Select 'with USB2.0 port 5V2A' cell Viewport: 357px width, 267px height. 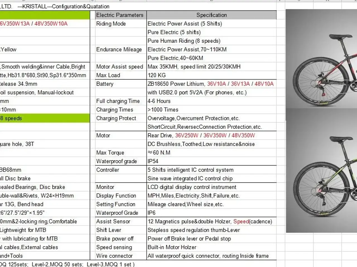211,93
